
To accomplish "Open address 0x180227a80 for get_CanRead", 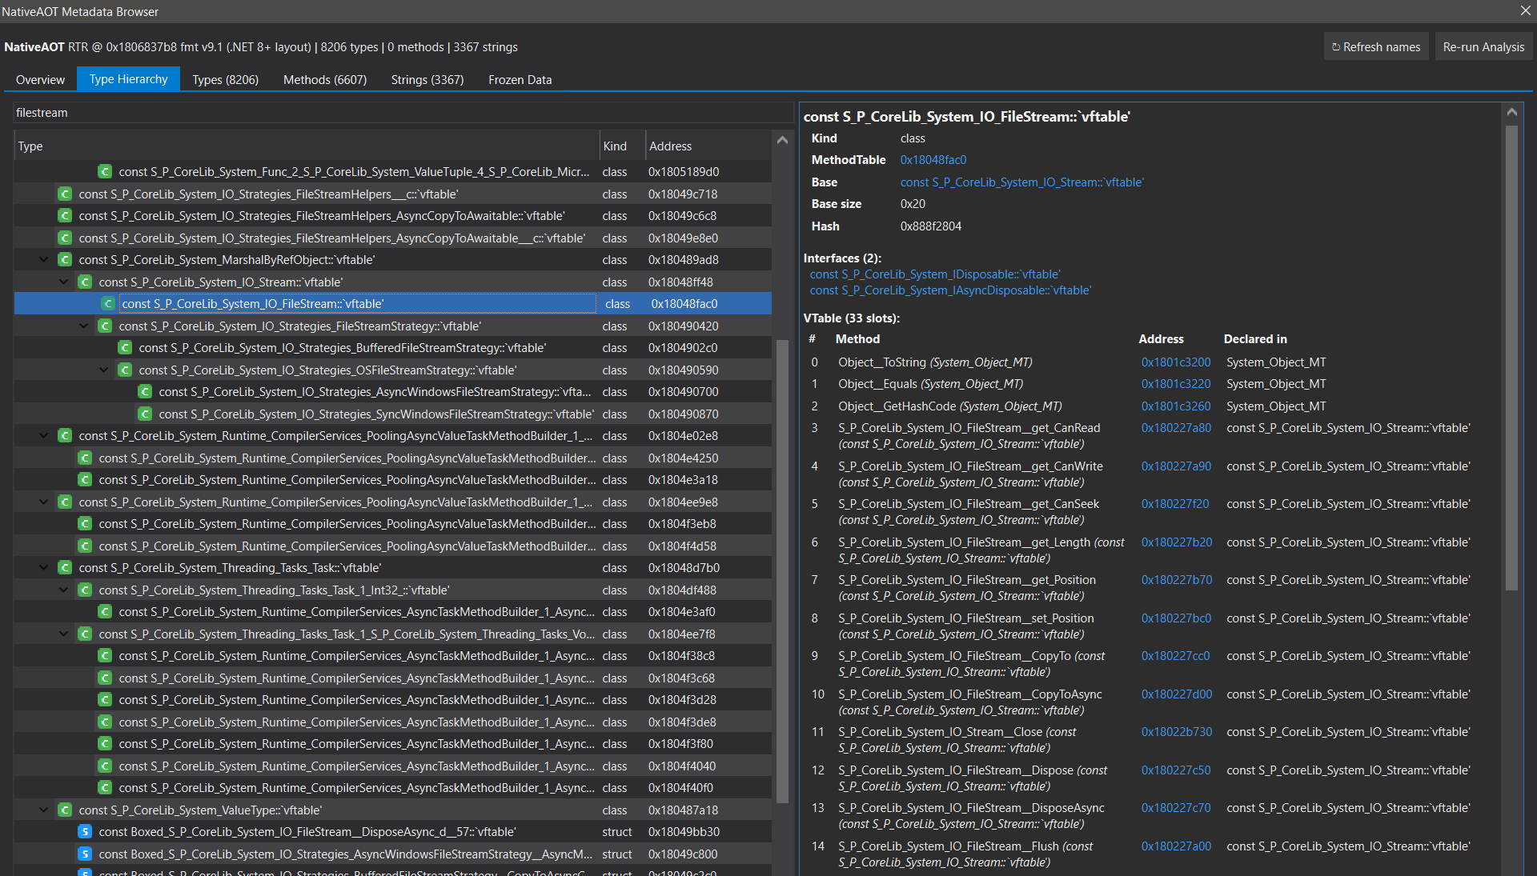I will (1176, 428).
